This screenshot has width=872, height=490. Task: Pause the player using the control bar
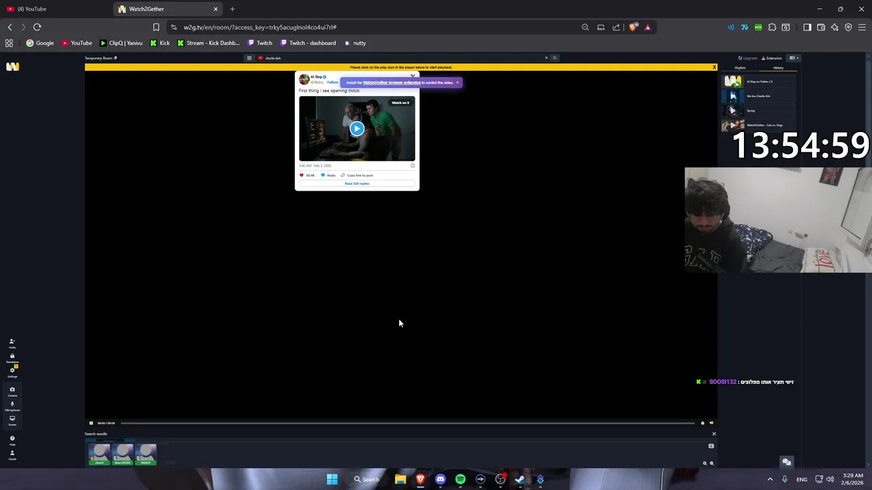[x=91, y=423]
